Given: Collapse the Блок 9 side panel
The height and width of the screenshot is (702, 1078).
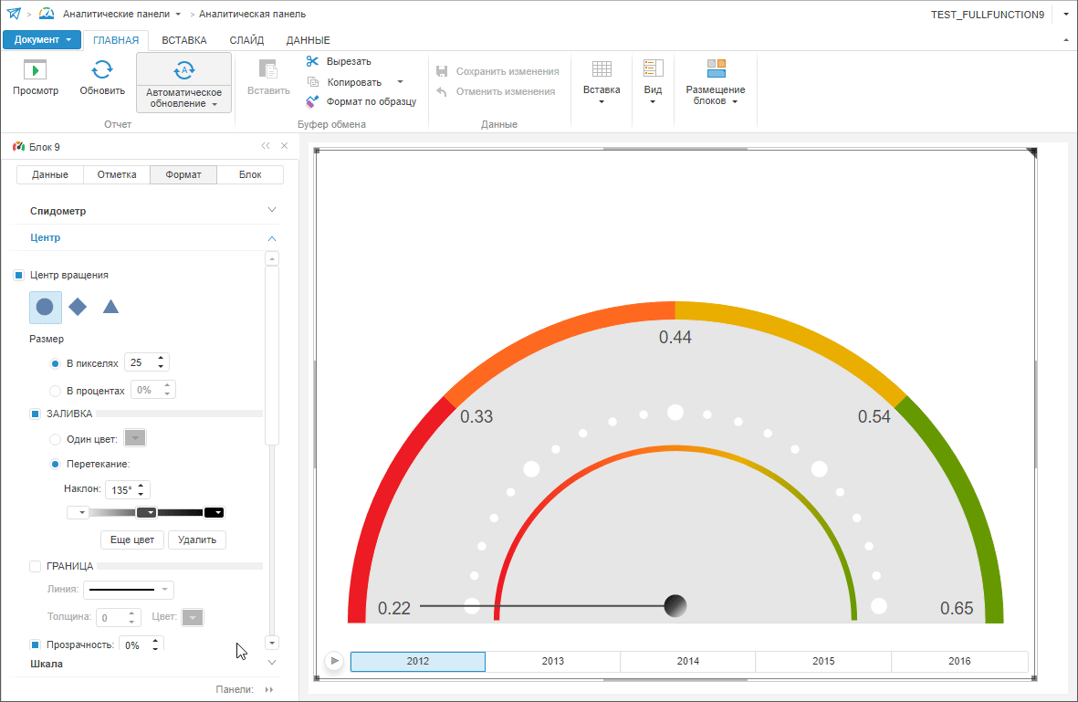Looking at the screenshot, I should tap(266, 146).
